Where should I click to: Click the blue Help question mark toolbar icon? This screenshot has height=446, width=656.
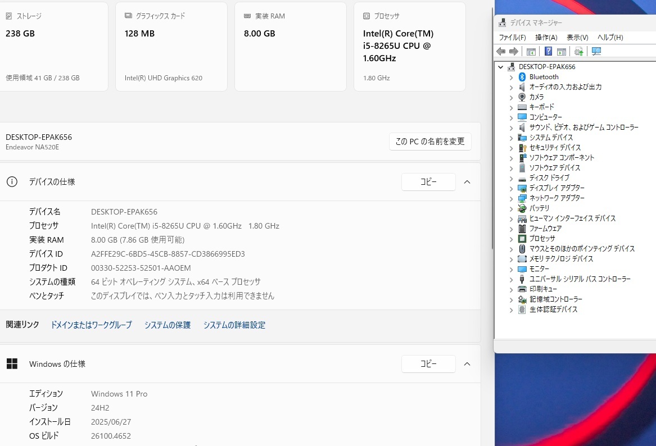pyautogui.click(x=548, y=52)
